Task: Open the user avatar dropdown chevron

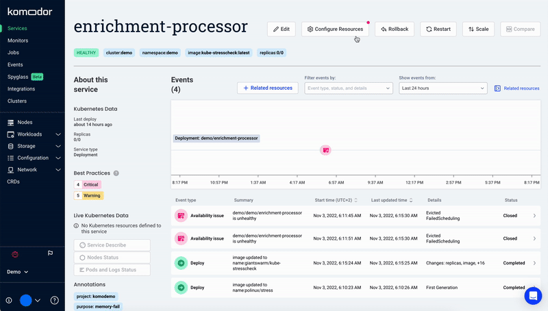Action: pos(38,300)
